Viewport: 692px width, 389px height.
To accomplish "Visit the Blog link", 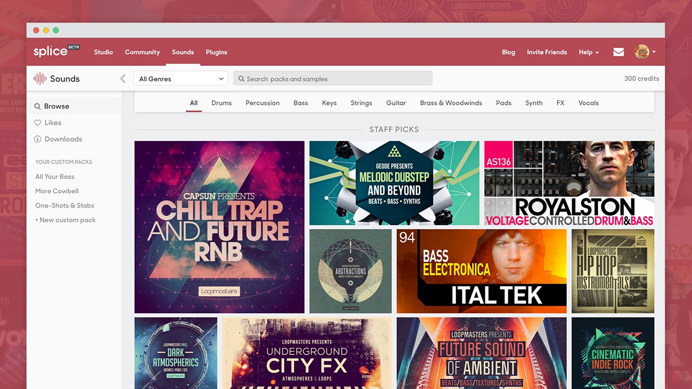I will [508, 52].
